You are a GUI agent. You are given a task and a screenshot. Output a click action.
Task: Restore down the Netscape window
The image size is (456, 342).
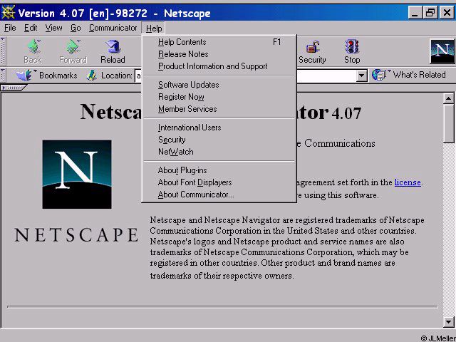430,13
